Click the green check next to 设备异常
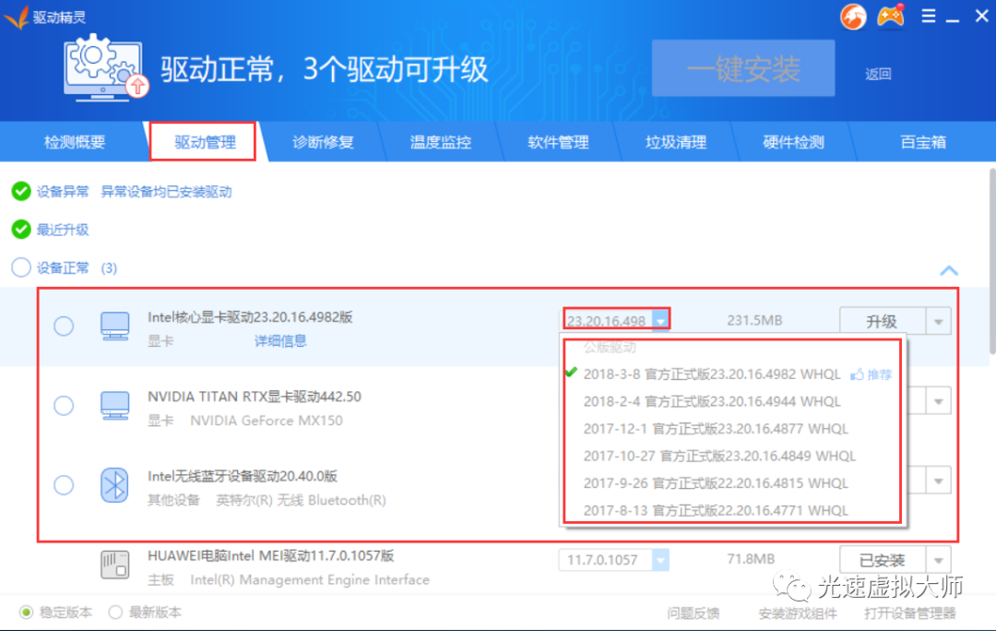 pyautogui.click(x=21, y=191)
